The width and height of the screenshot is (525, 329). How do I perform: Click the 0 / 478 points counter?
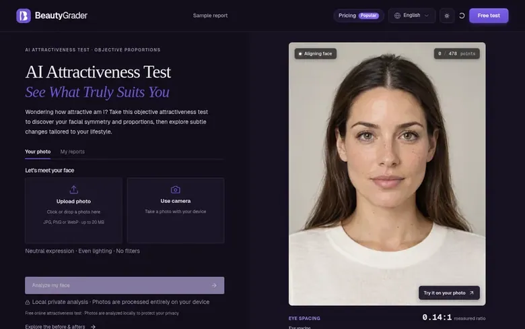pyautogui.click(x=457, y=54)
